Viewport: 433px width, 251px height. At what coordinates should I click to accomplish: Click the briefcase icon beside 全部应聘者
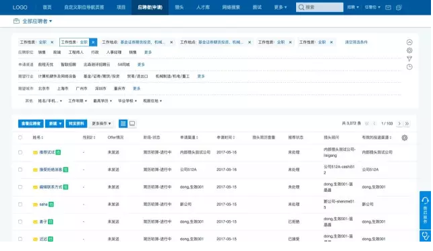17,22
